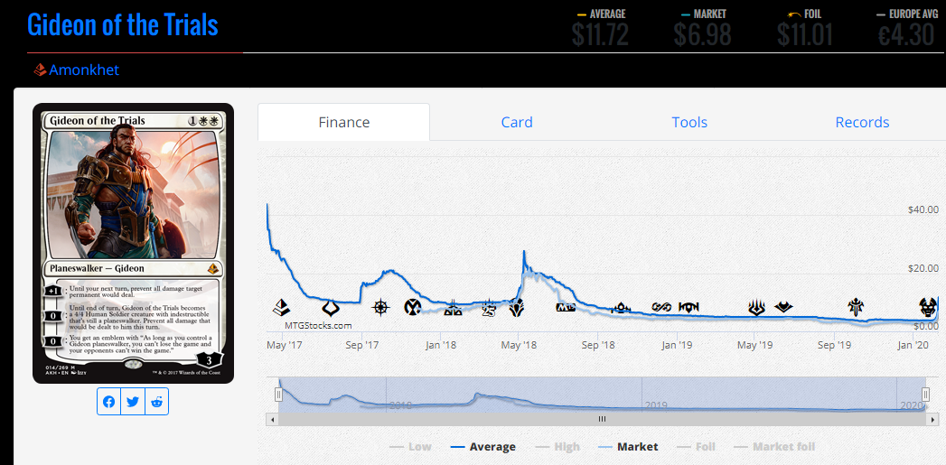This screenshot has height=465, width=946.
Task: Click Throne of Eldraine marker near Sep '19
Action: tap(857, 308)
